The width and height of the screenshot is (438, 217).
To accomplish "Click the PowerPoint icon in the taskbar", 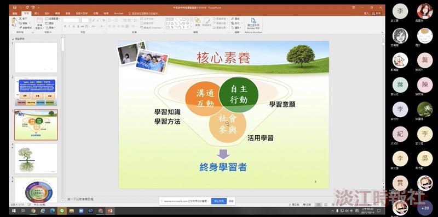I will 110,211.
